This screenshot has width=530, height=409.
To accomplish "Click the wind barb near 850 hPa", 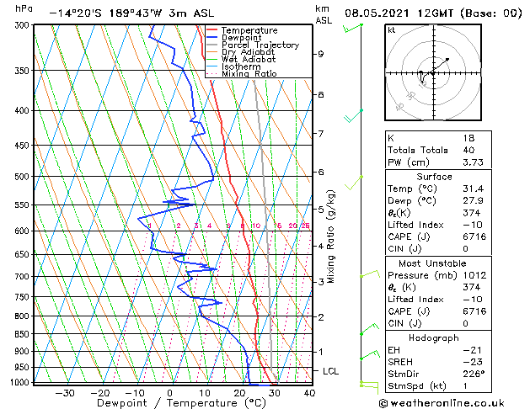I will click(369, 329).
